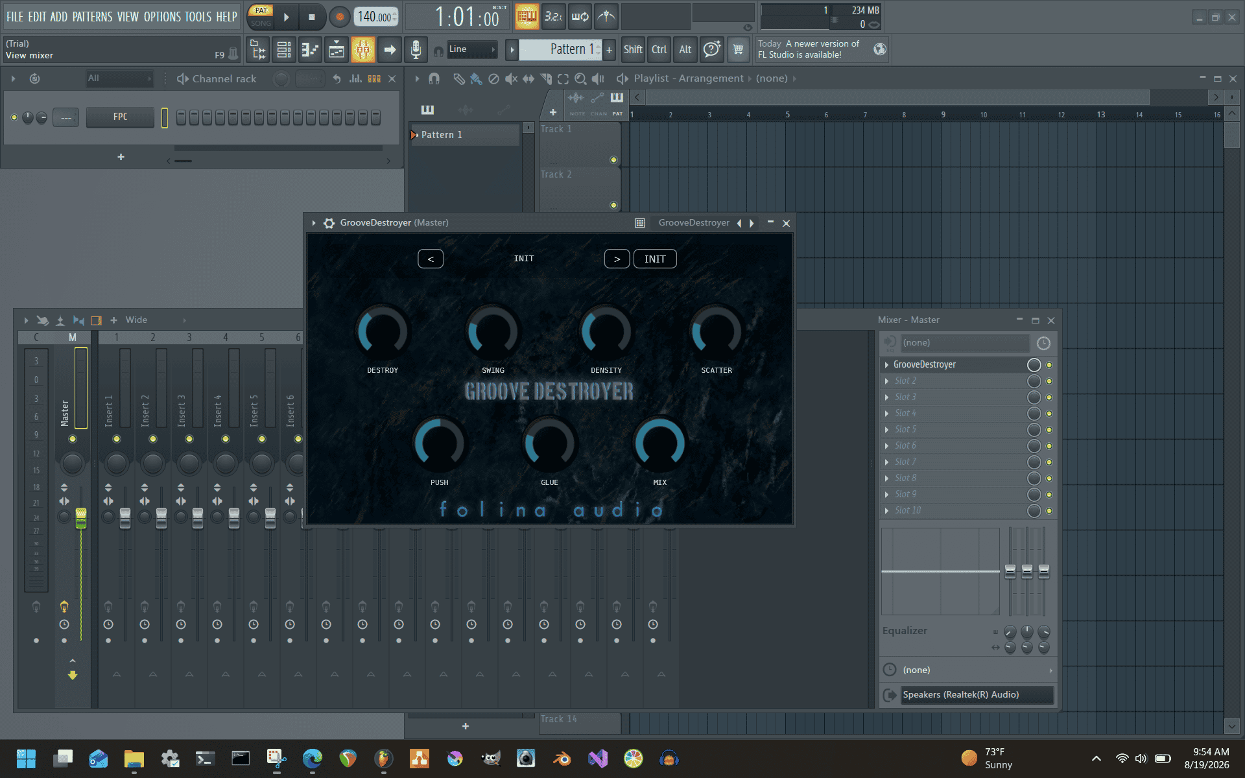
Task: Toggle GrooveDestroyer effect slot enable LED
Action: tap(1049, 365)
